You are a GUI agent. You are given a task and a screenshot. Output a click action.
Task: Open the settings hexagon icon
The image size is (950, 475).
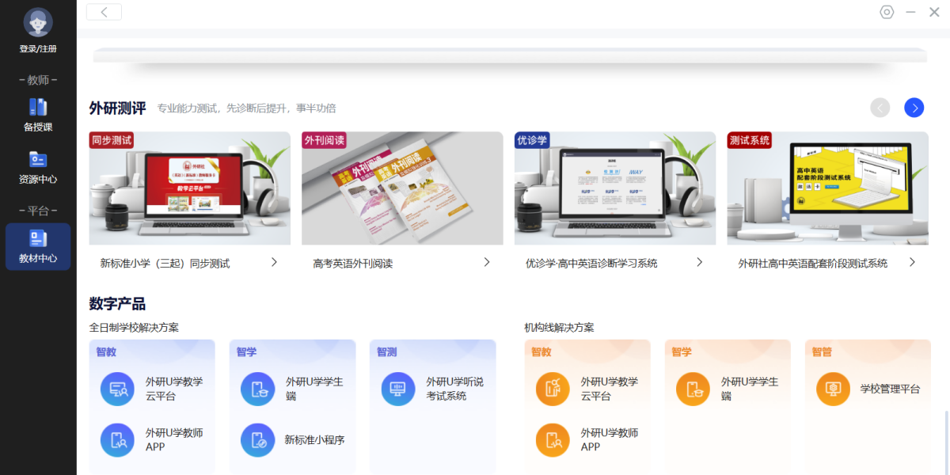coord(887,12)
